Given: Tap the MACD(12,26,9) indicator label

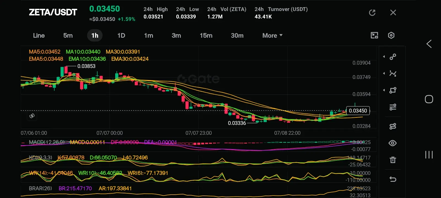Looking at the screenshot, I should pos(47,142).
